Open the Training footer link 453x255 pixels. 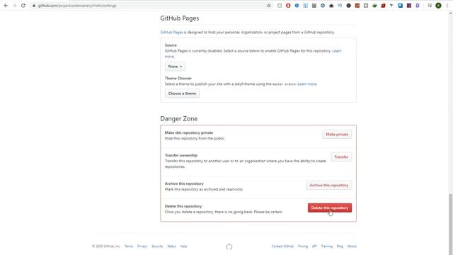click(327, 246)
